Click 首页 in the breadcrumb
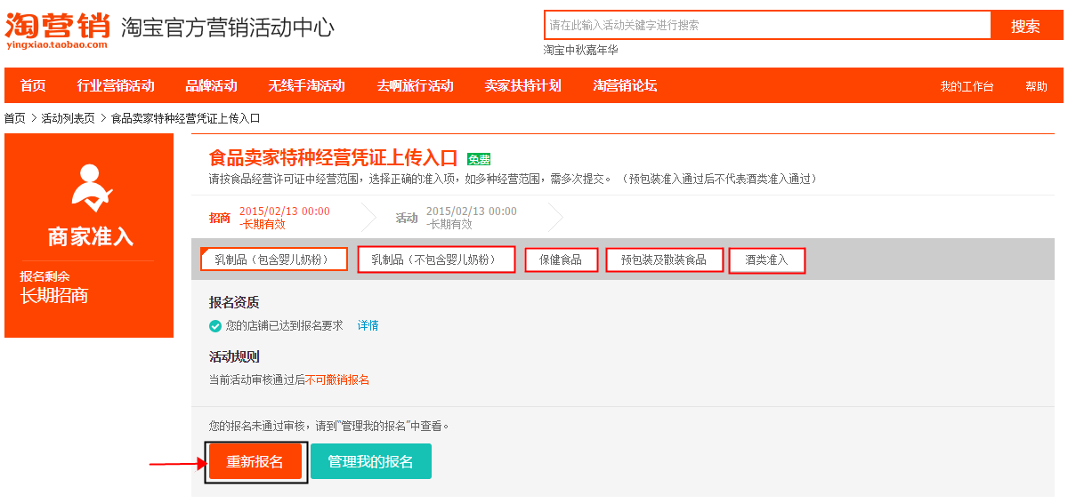The width and height of the screenshot is (1068, 503). 15,118
